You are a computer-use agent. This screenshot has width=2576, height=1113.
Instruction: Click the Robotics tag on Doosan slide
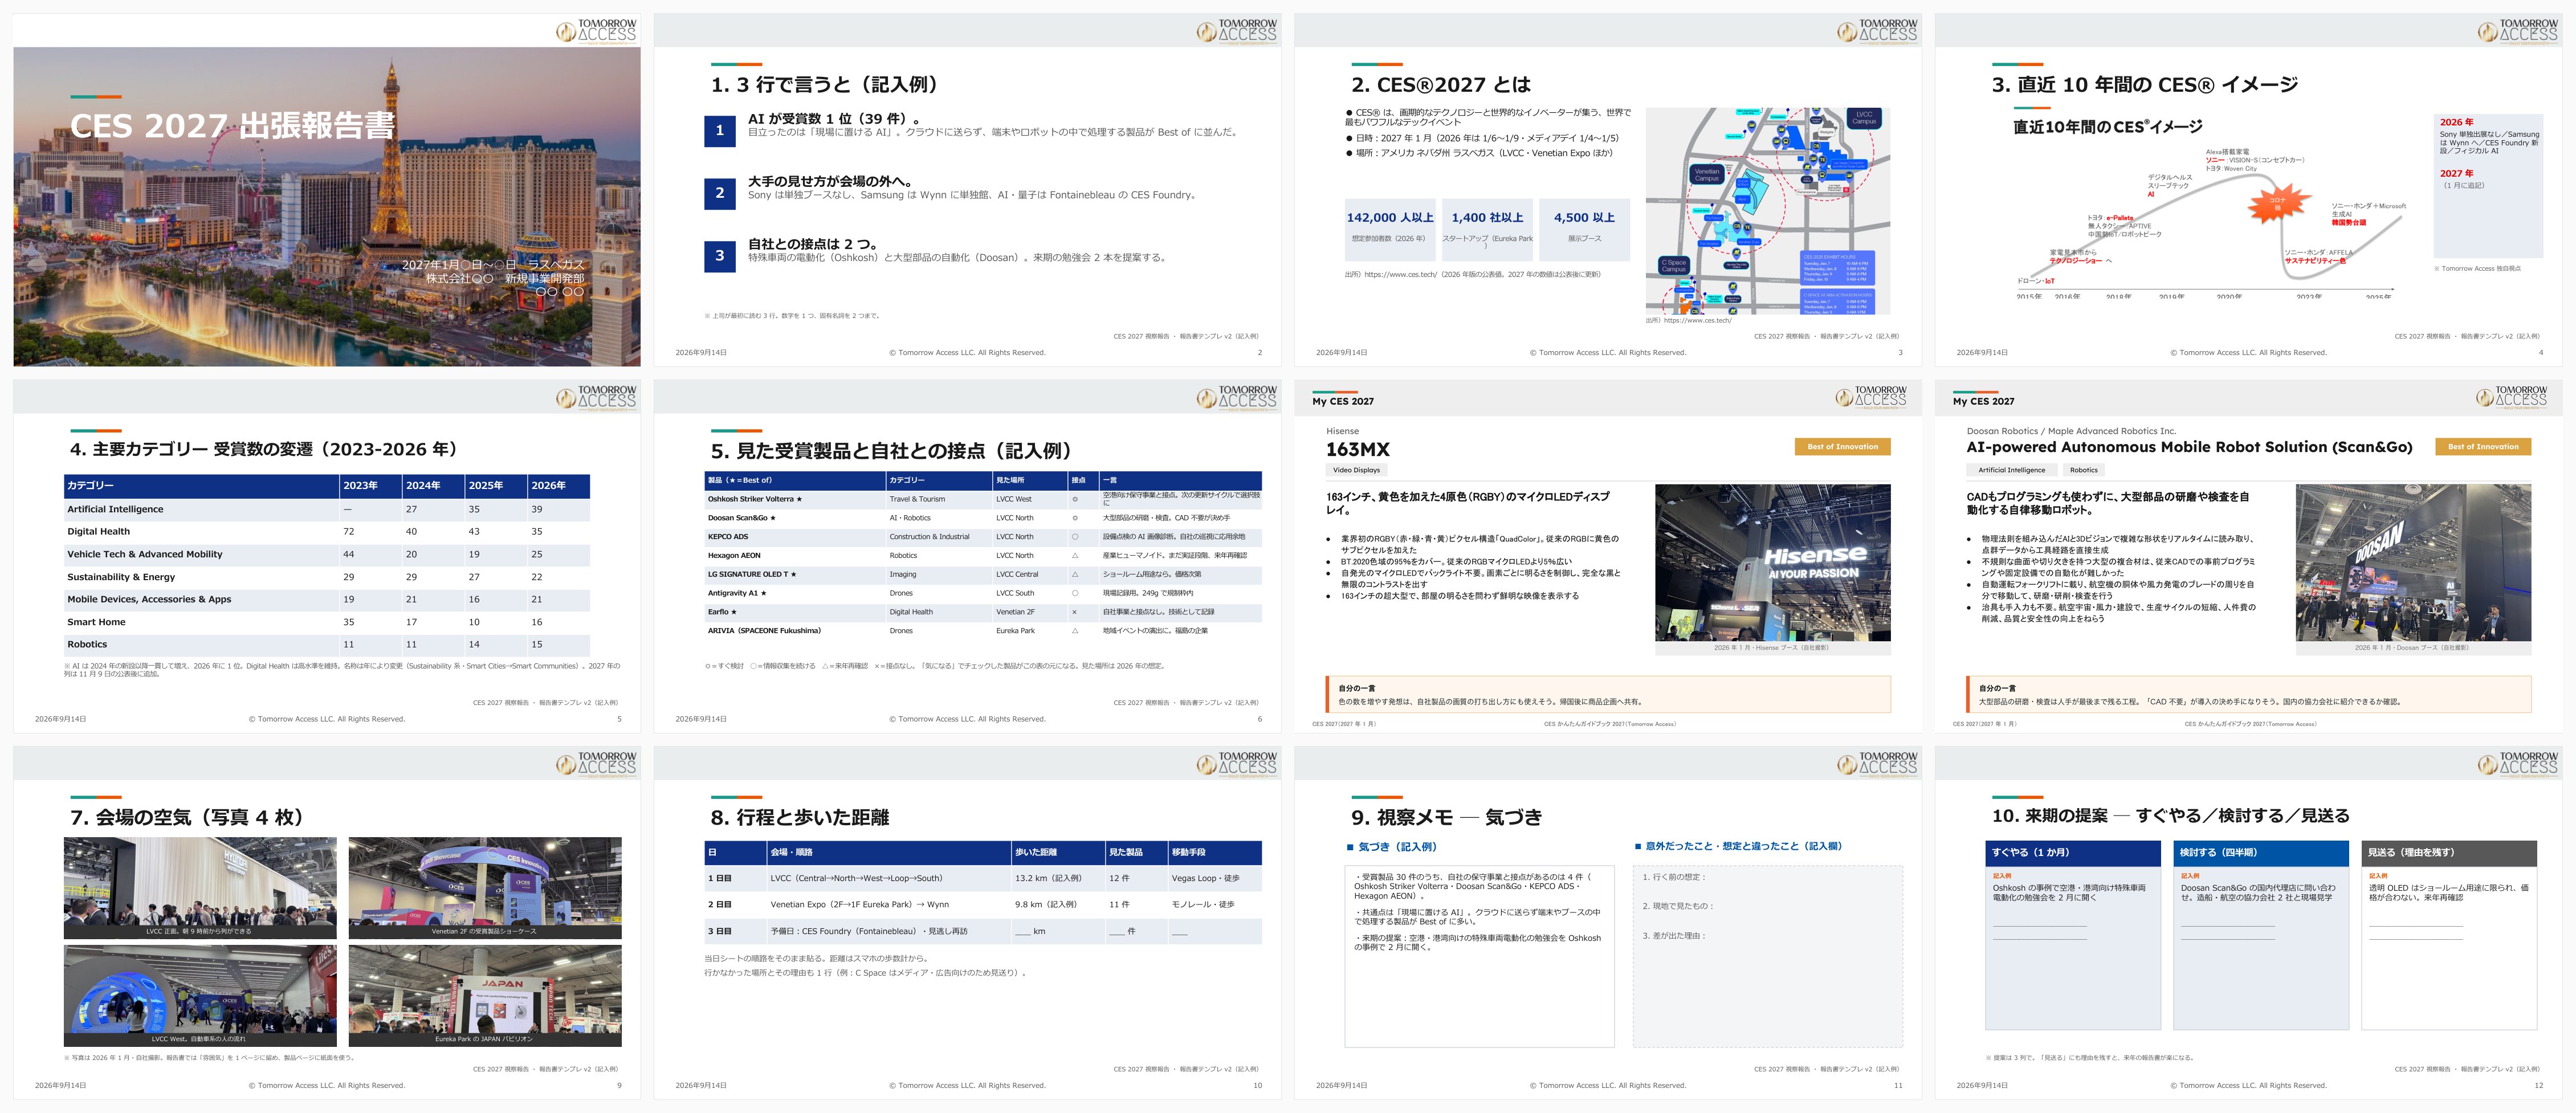2084,470
